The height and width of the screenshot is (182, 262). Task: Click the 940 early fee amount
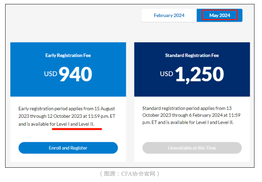pyautogui.click(x=76, y=74)
